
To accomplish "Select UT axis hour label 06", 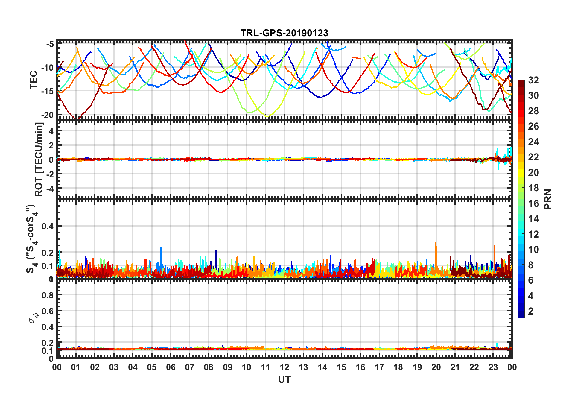I will [x=171, y=367].
